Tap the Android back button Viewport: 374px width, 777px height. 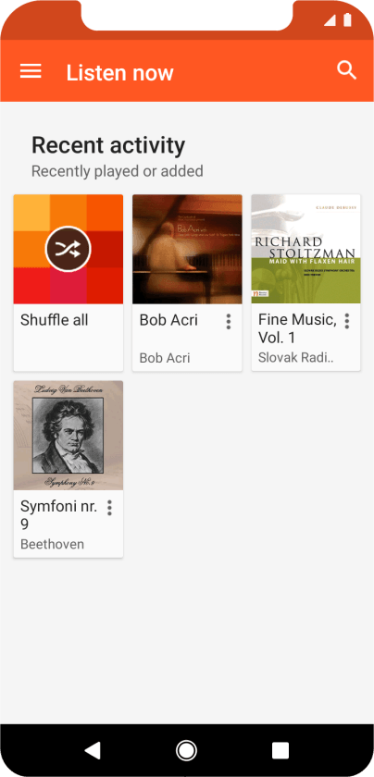point(93,750)
